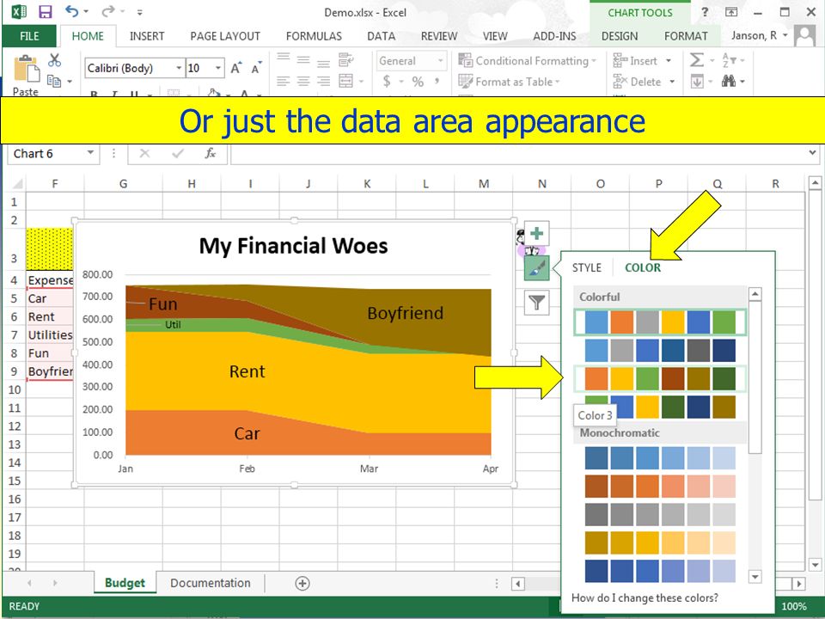
Task: Select the Documentation sheet tab
Action: (211, 583)
